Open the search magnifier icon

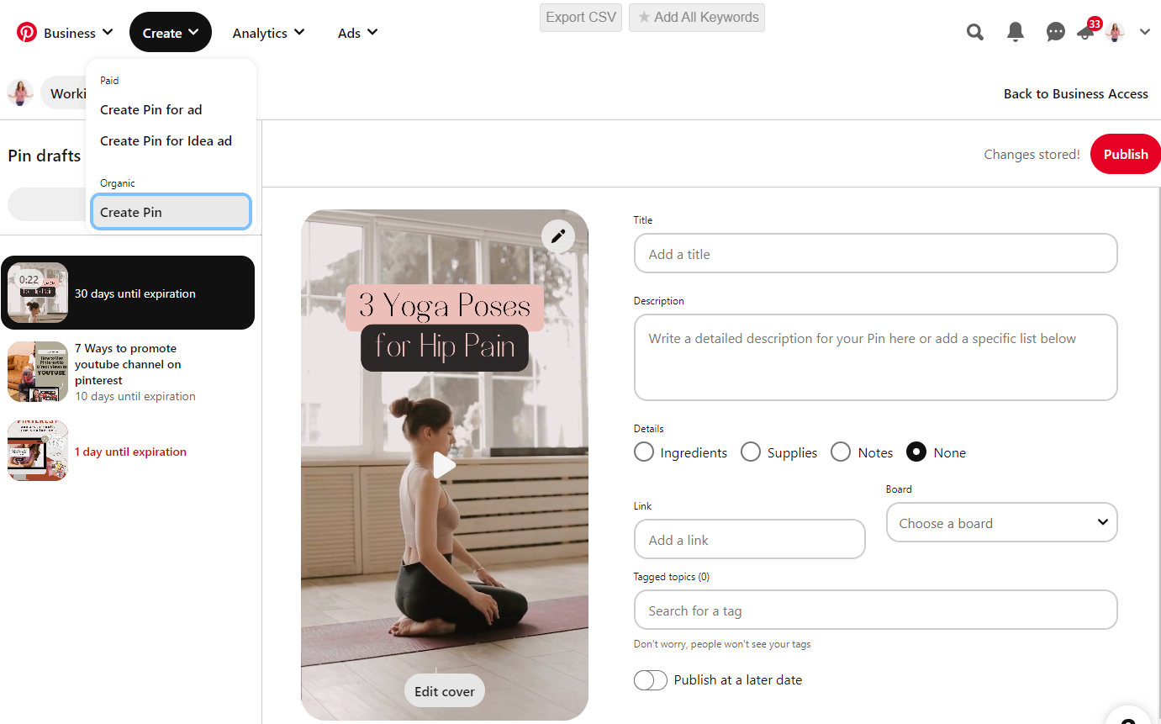coord(975,32)
